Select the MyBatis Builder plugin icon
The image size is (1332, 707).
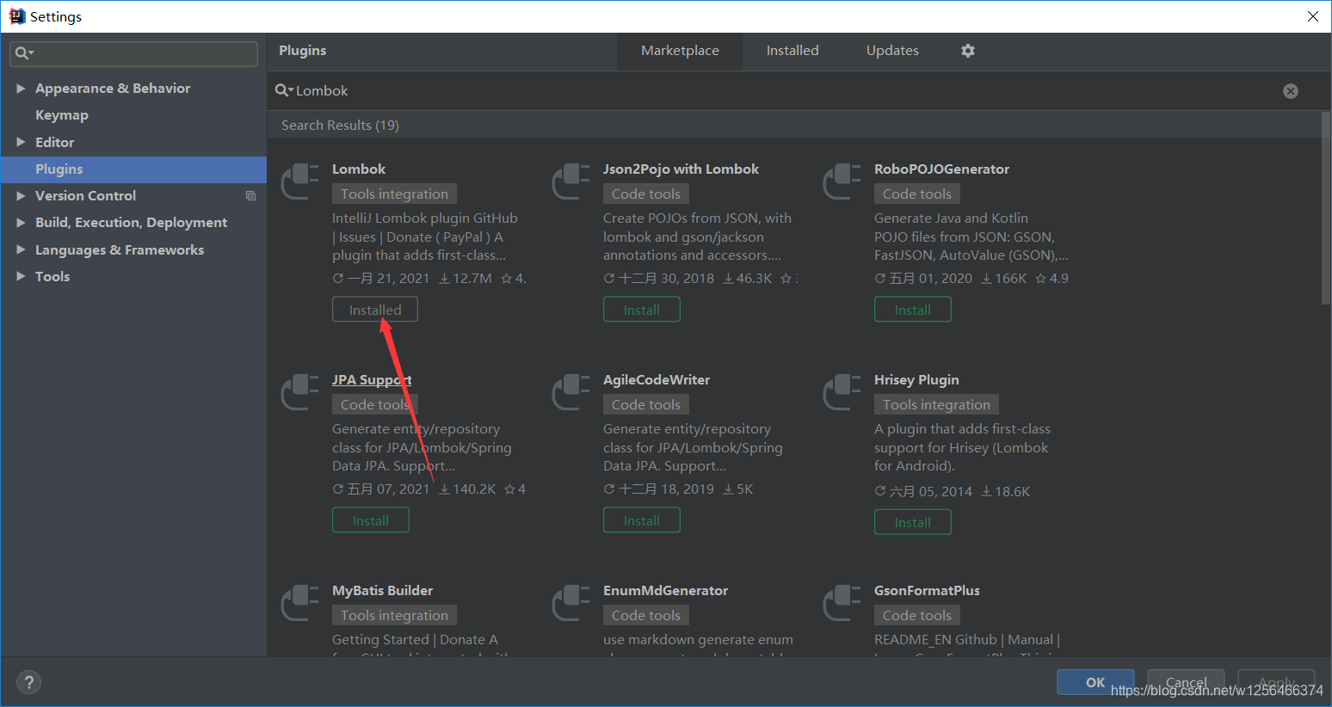click(300, 602)
